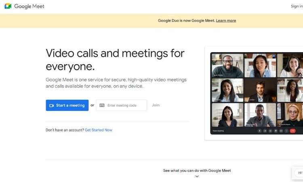303x182 pixels.
Task: Click the Google Meet wordmark text
Action: 29,6
